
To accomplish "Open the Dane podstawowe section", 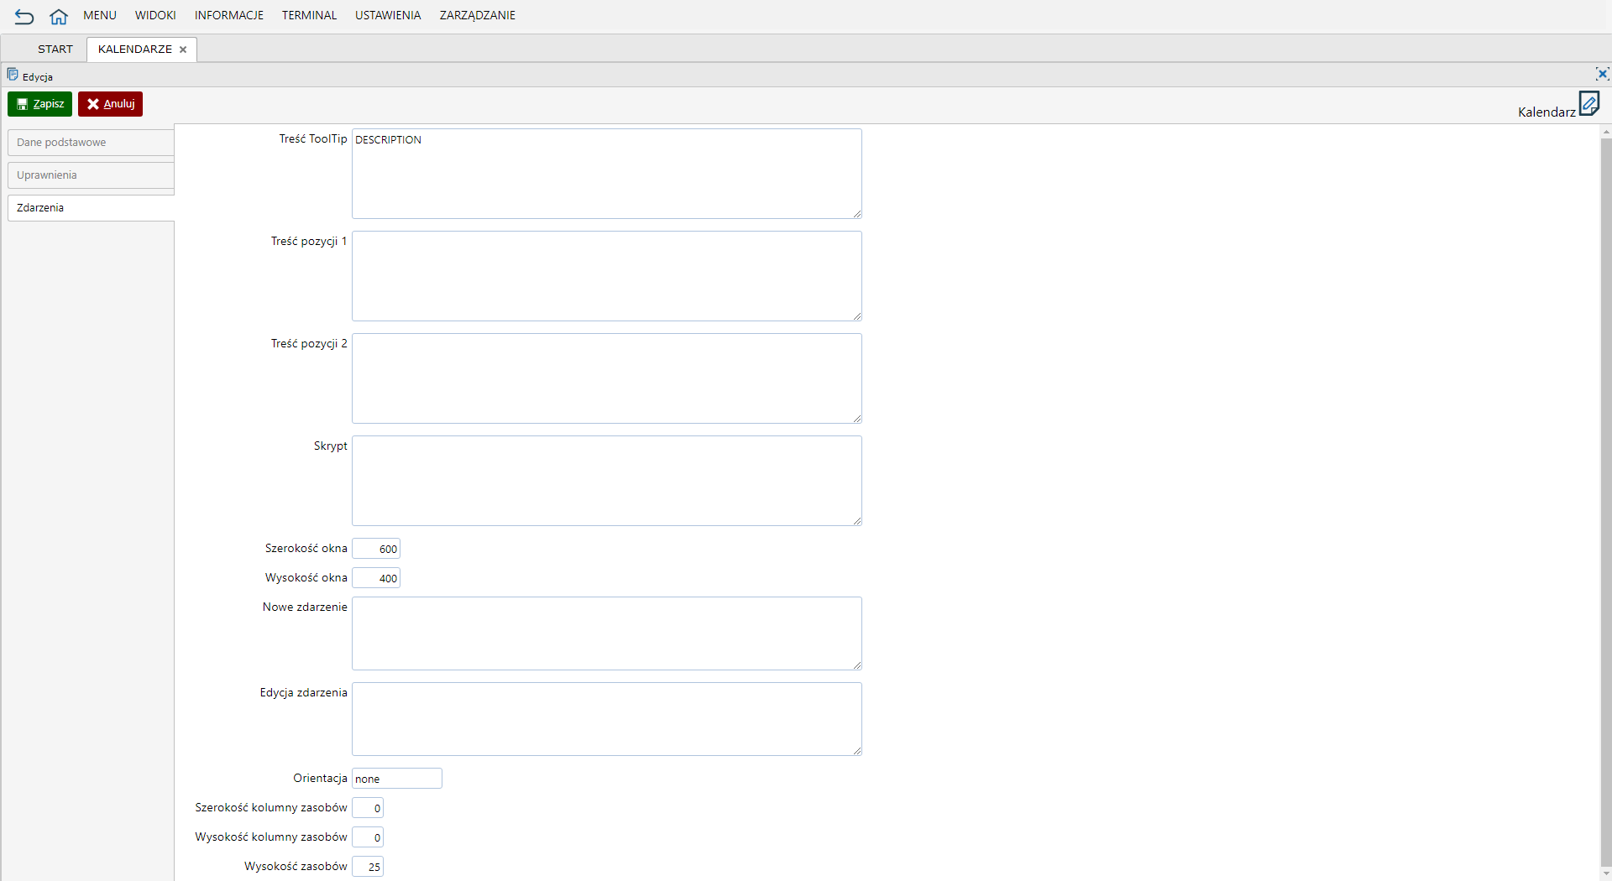I will pyautogui.click(x=91, y=143).
